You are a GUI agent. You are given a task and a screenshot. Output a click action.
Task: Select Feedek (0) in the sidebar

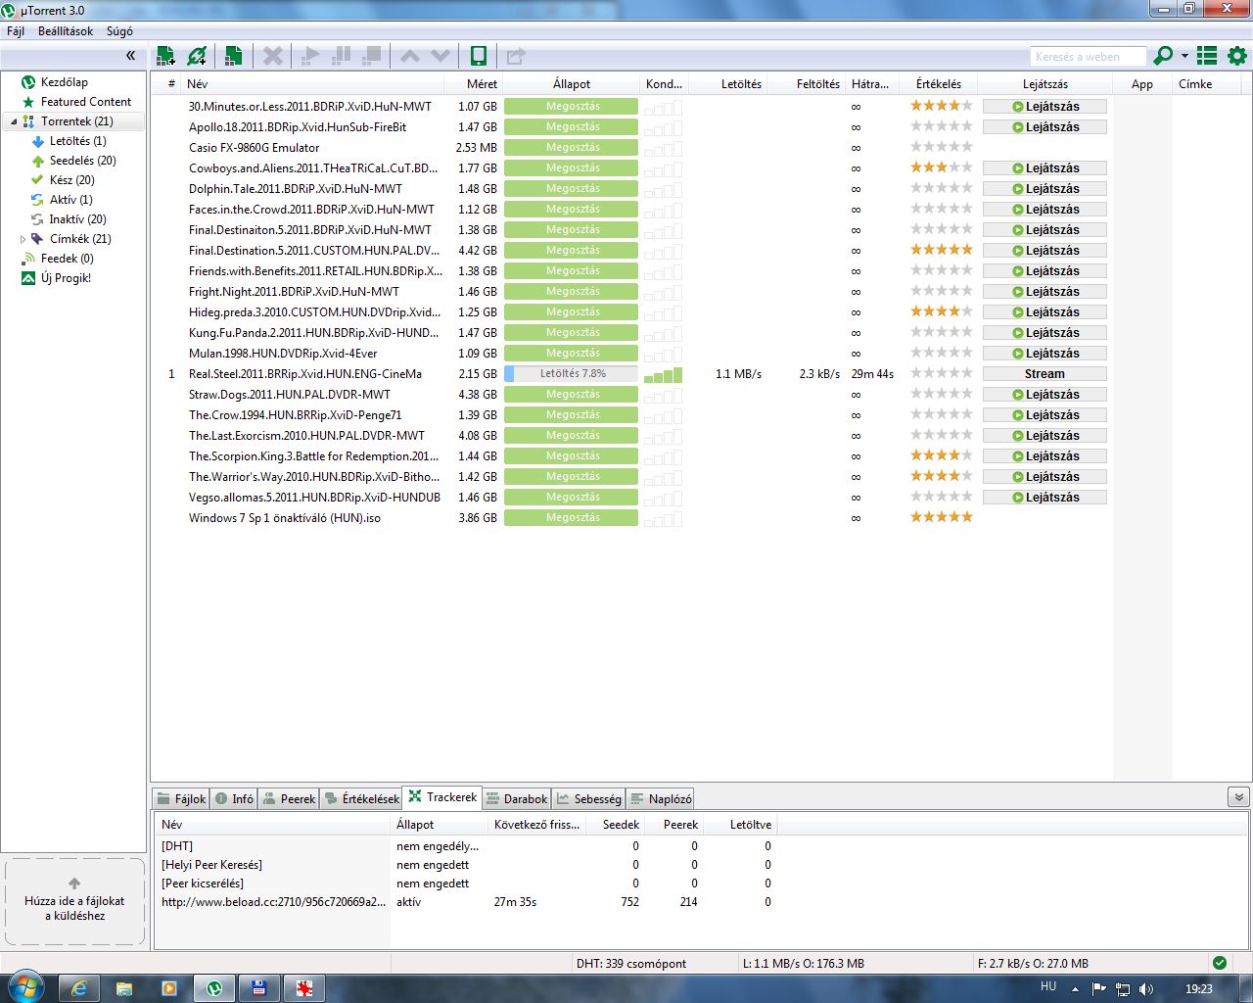(67, 259)
